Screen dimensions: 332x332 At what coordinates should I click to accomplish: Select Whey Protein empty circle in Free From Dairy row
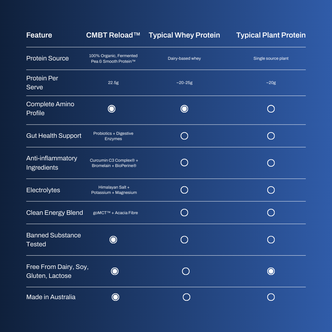[186, 271]
